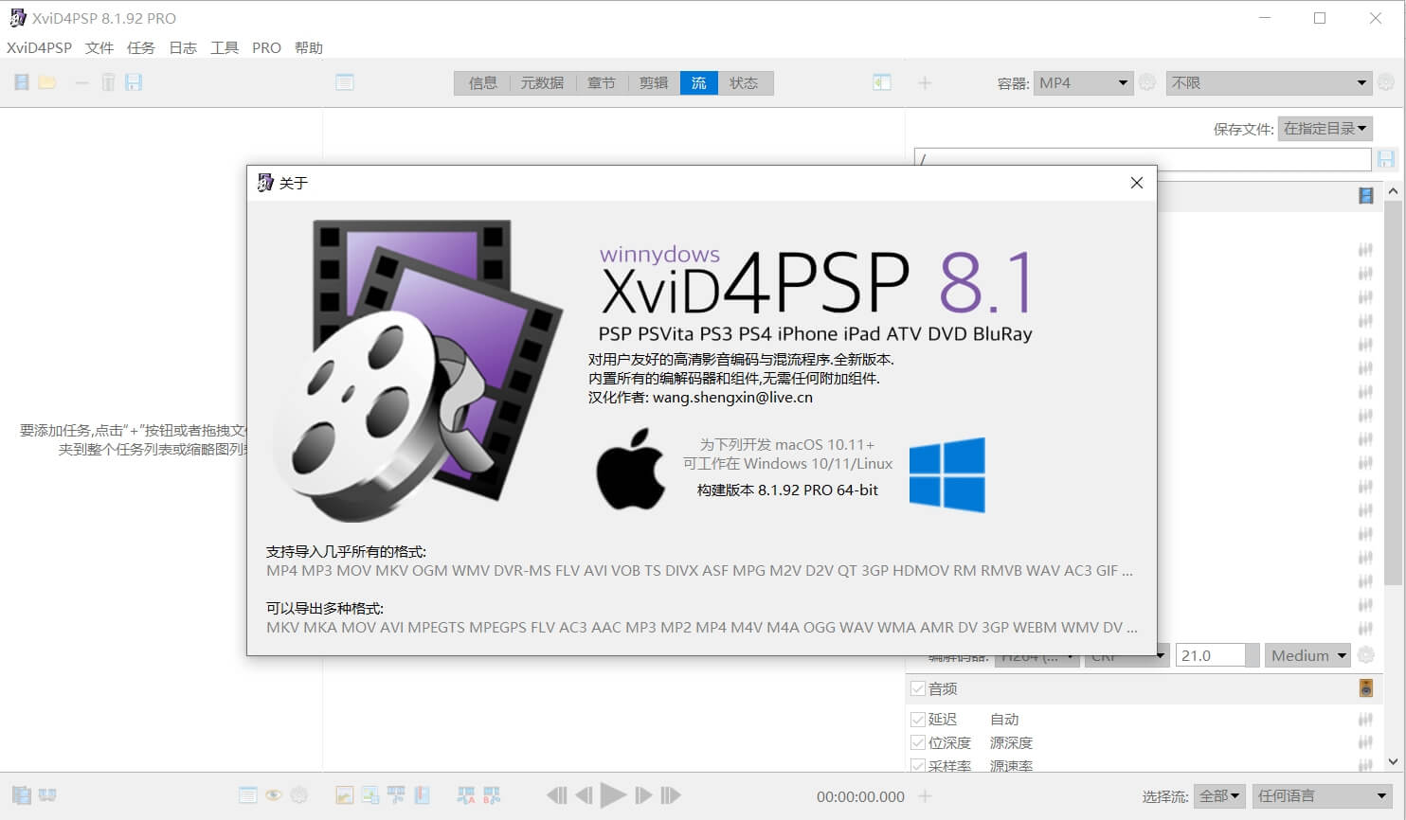Close the 关于 about dialog
Viewport: 1406px width, 820px height.
pyautogui.click(x=1137, y=183)
